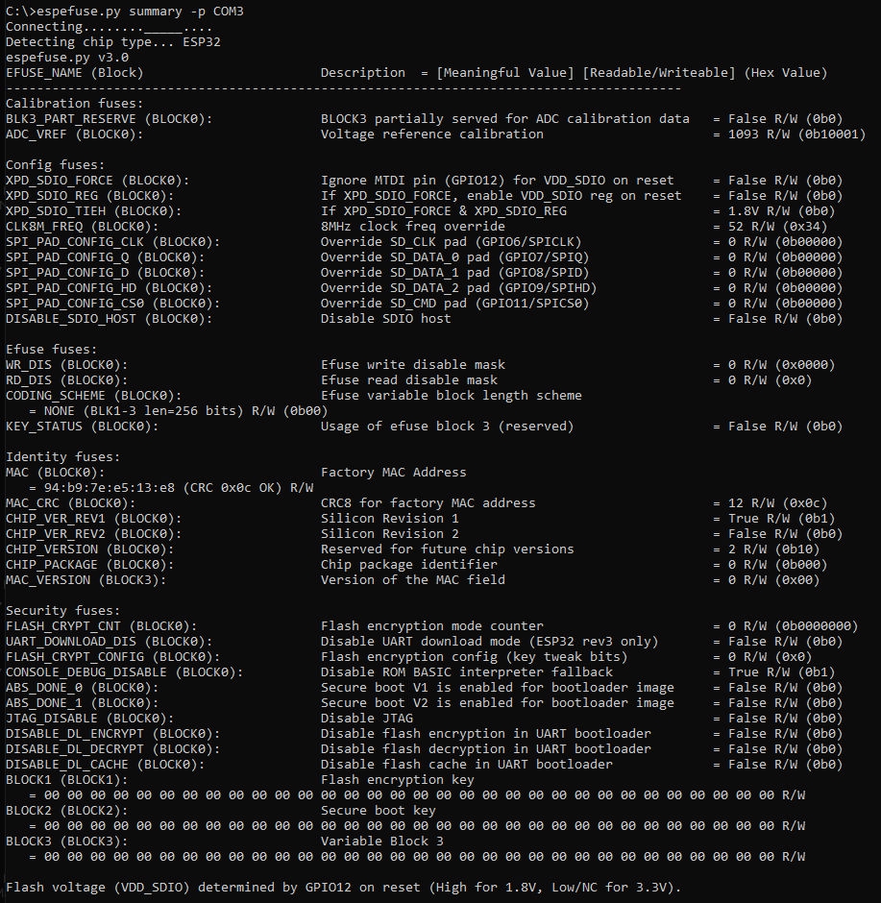The width and height of the screenshot is (881, 903).
Task: Click the factory MAC address value
Action: click(109, 488)
